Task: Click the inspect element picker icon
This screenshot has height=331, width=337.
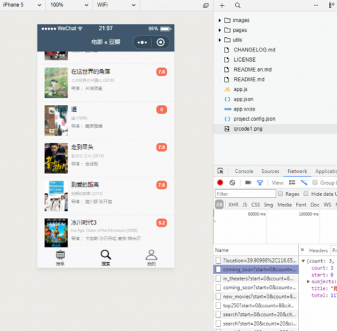Action: coord(220,171)
